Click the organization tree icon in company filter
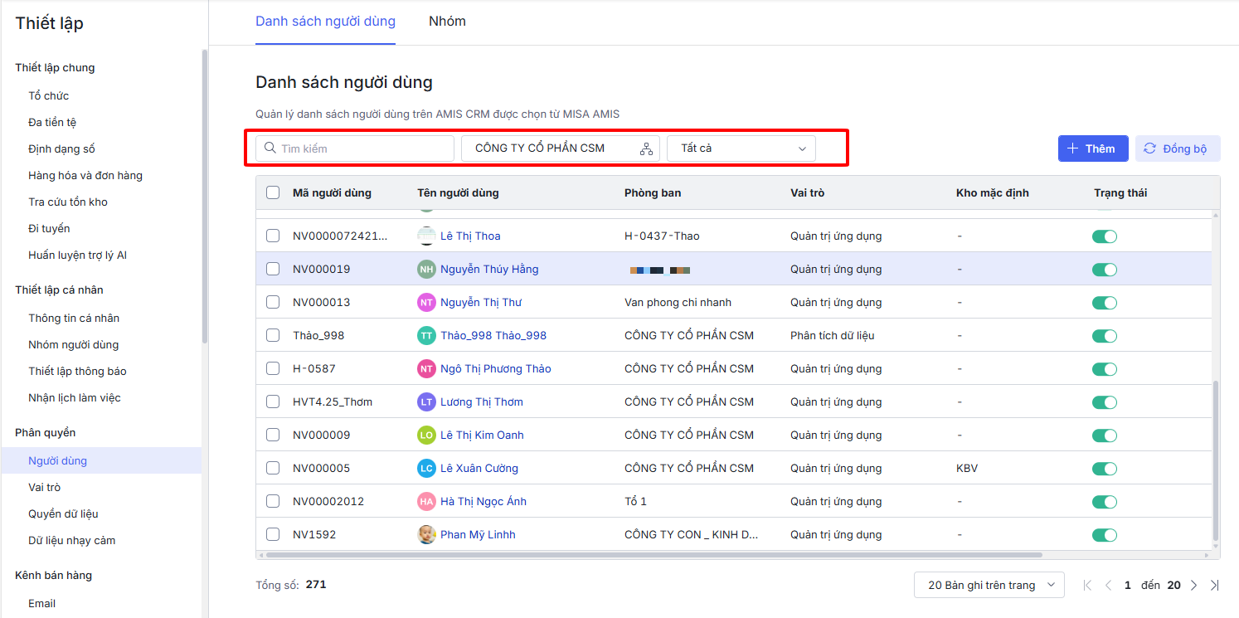This screenshot has width=1239, height=618. click(646, 148)
